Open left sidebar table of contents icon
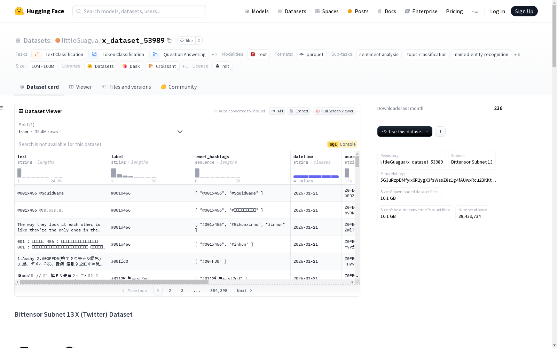 coord(2,108)
